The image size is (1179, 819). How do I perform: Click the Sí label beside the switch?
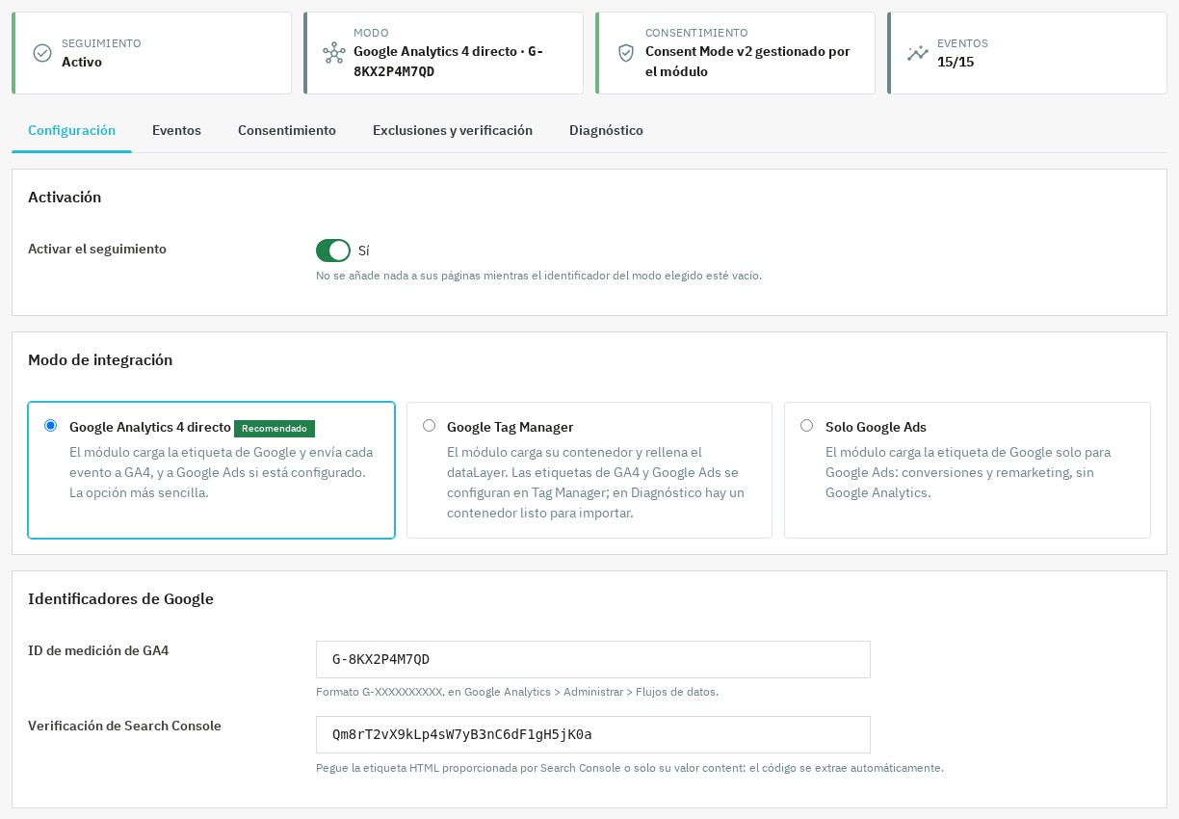coord(364,251)
